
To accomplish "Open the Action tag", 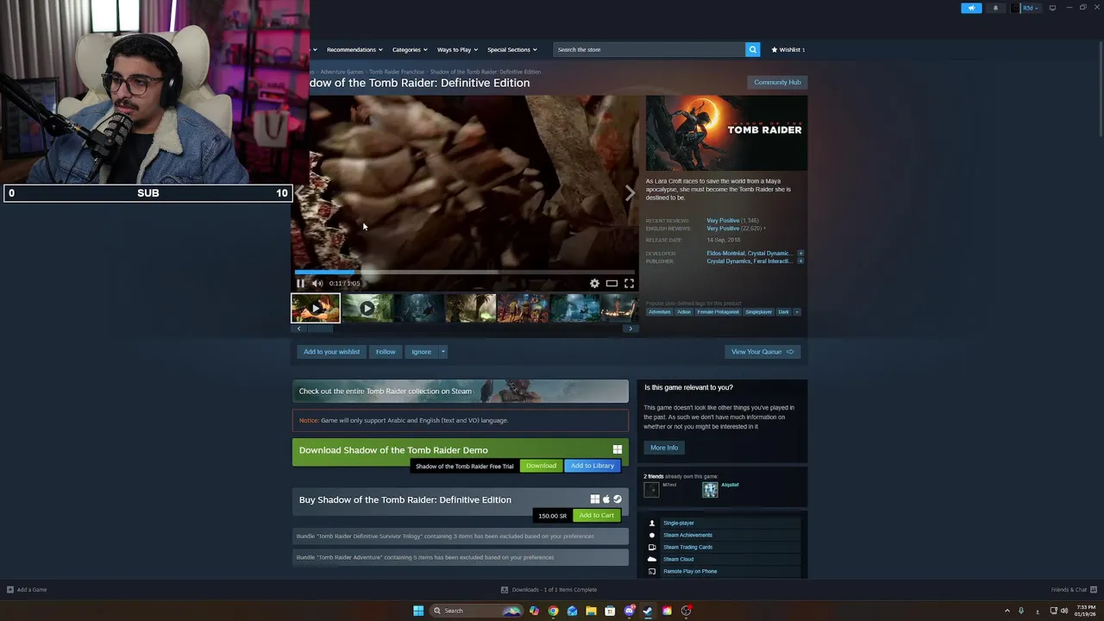I will pyautogui.click(x=684, y=311).
